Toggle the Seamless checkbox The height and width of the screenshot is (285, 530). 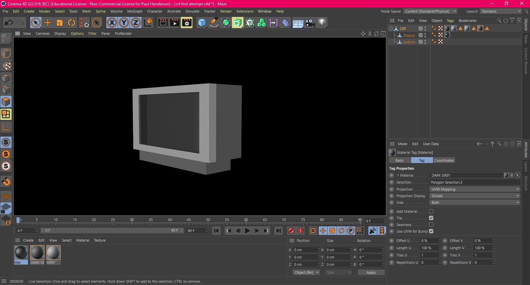pos(431,225)
